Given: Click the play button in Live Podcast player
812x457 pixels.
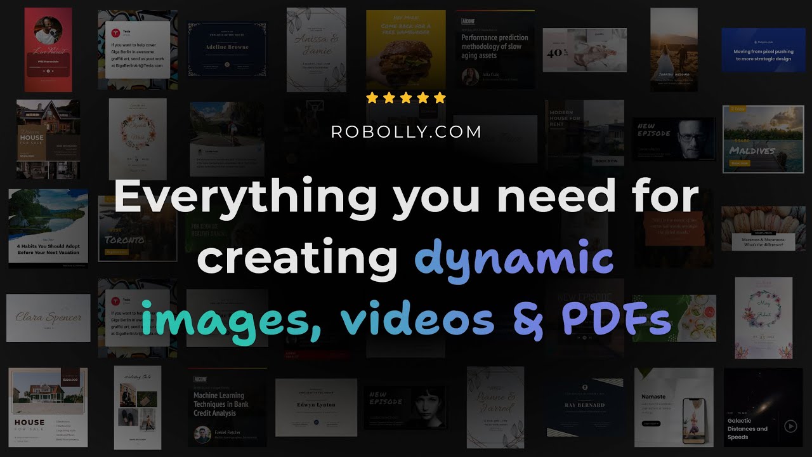Looking at the screenshot, I should (x=48, y=71).
